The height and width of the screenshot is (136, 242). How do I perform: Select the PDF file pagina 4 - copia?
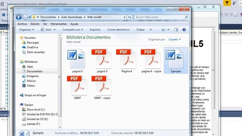151,61
